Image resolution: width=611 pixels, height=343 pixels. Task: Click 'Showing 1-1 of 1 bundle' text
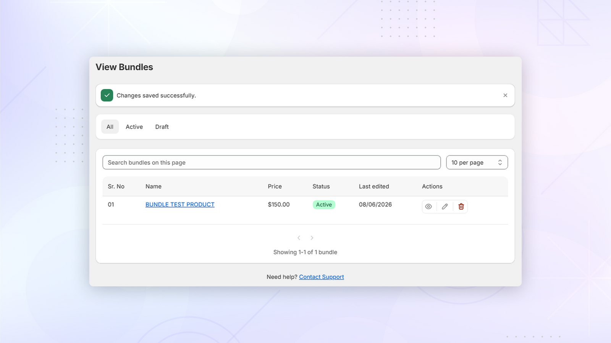coord(305,252)
